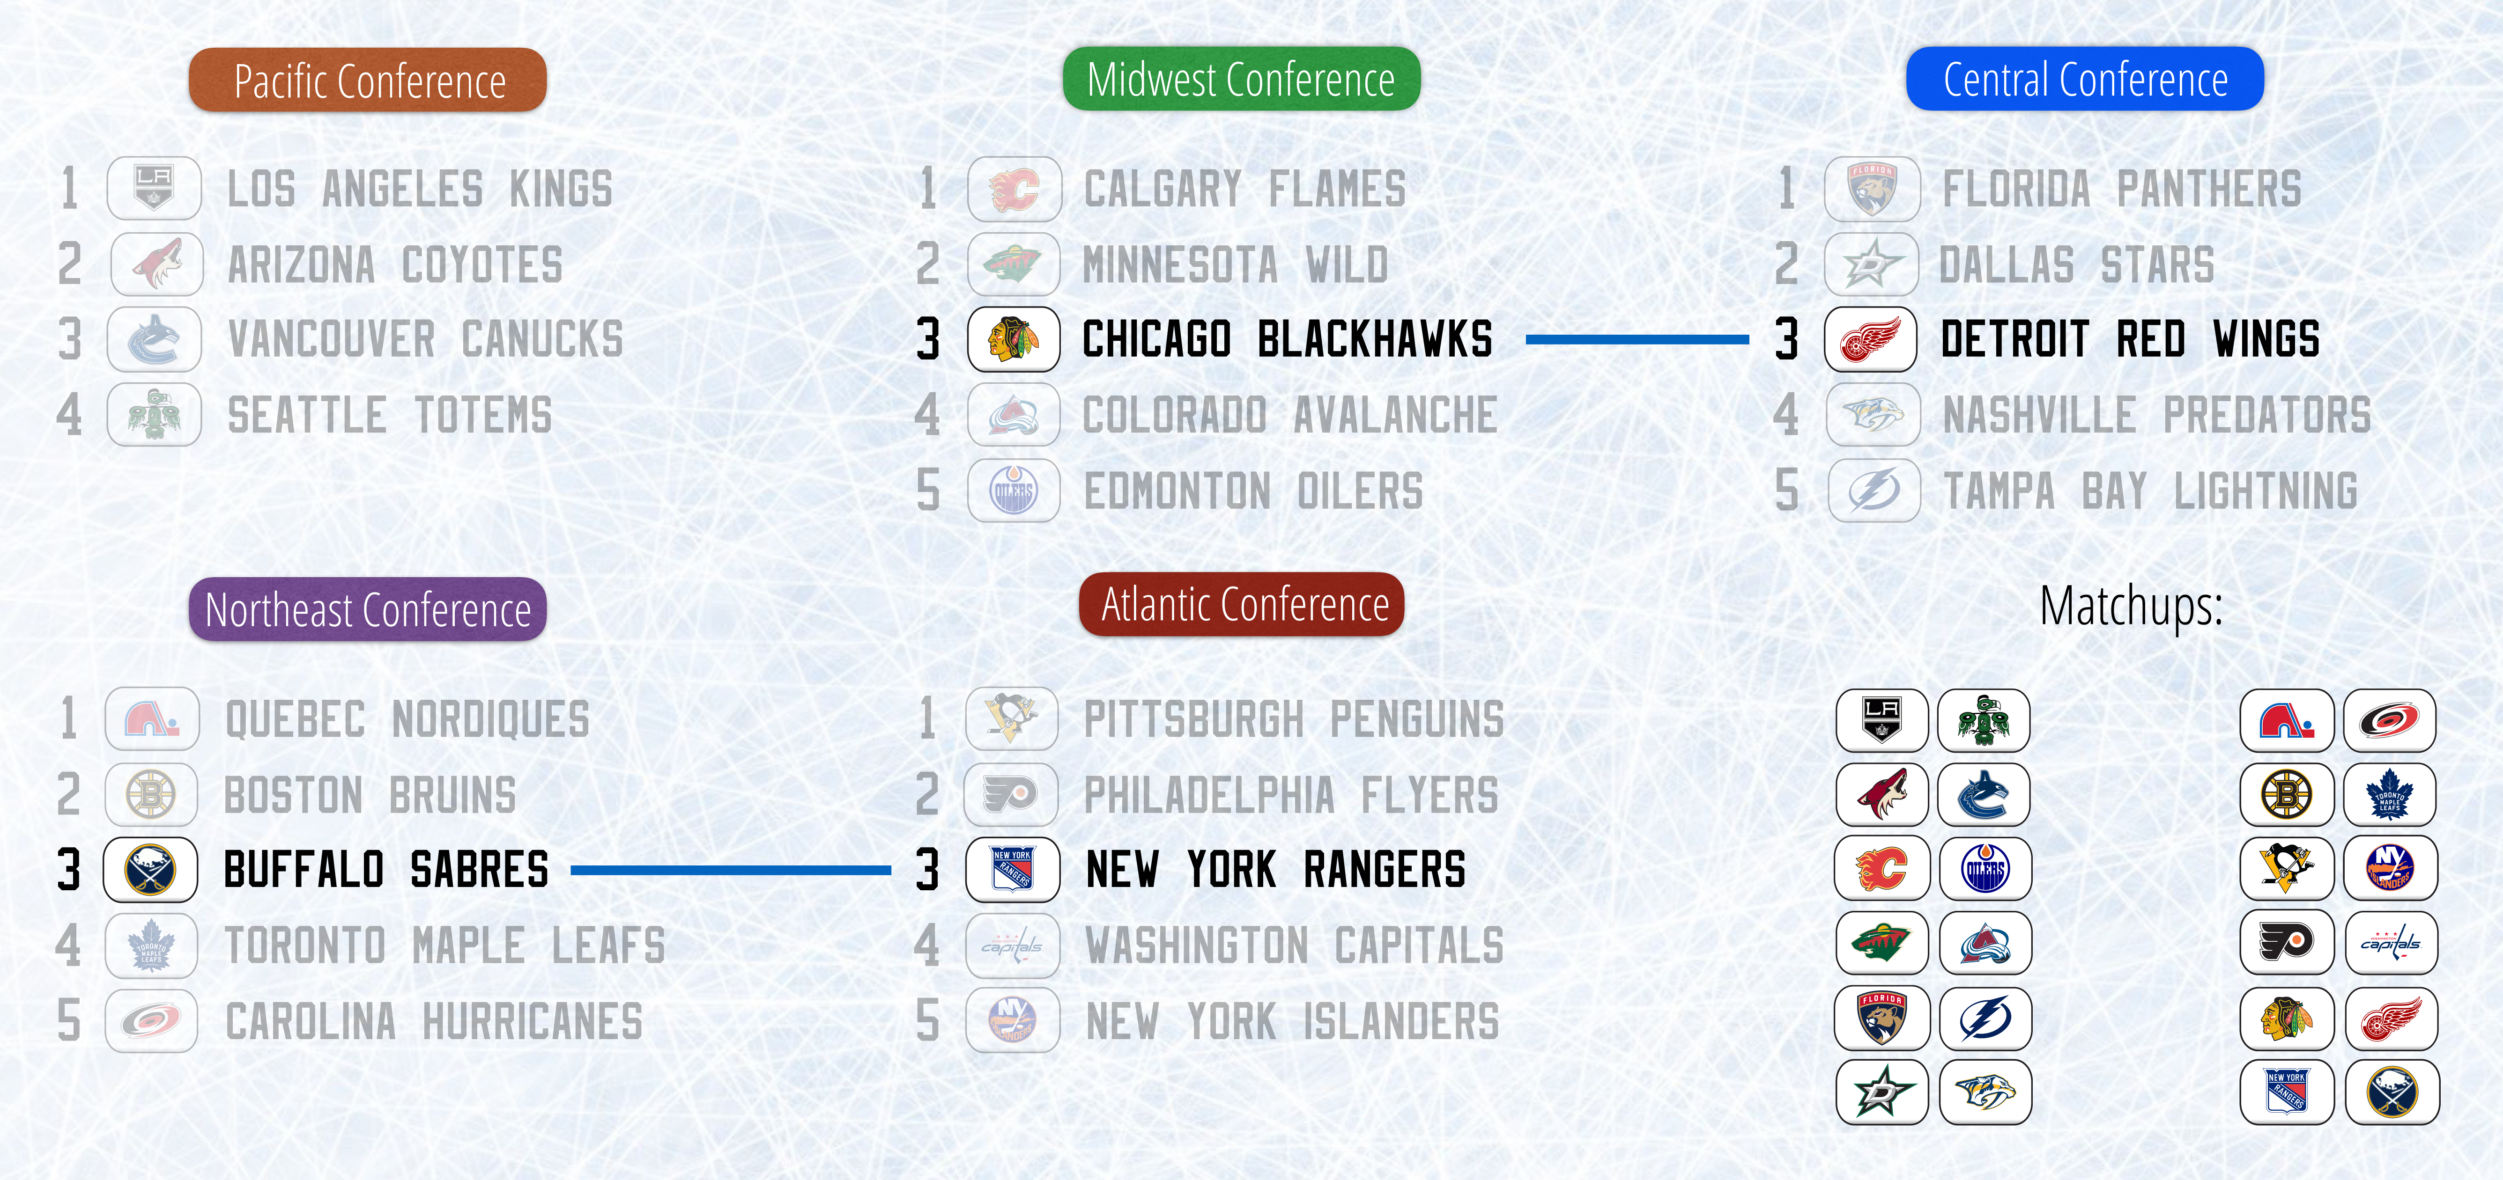Select the Chicago Blackhawks logo in Midwest list

pos(1014,339)
